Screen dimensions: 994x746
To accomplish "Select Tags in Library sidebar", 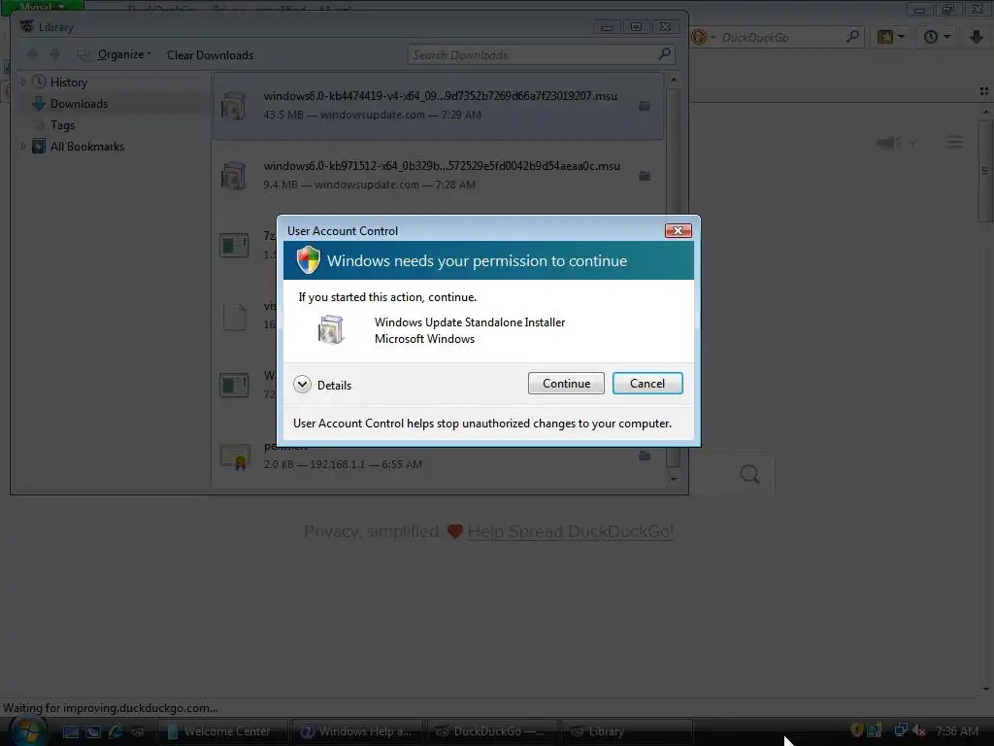I will 62,125.
